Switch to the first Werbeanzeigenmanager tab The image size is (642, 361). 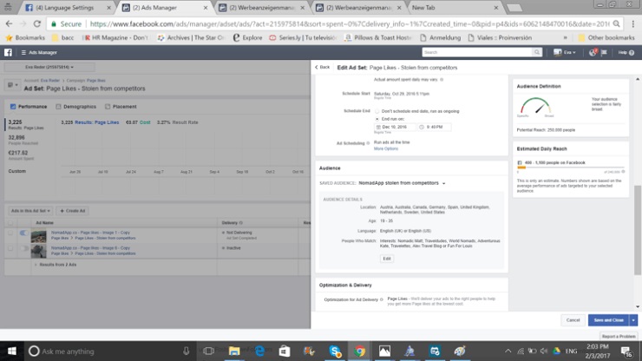(262, 8)
